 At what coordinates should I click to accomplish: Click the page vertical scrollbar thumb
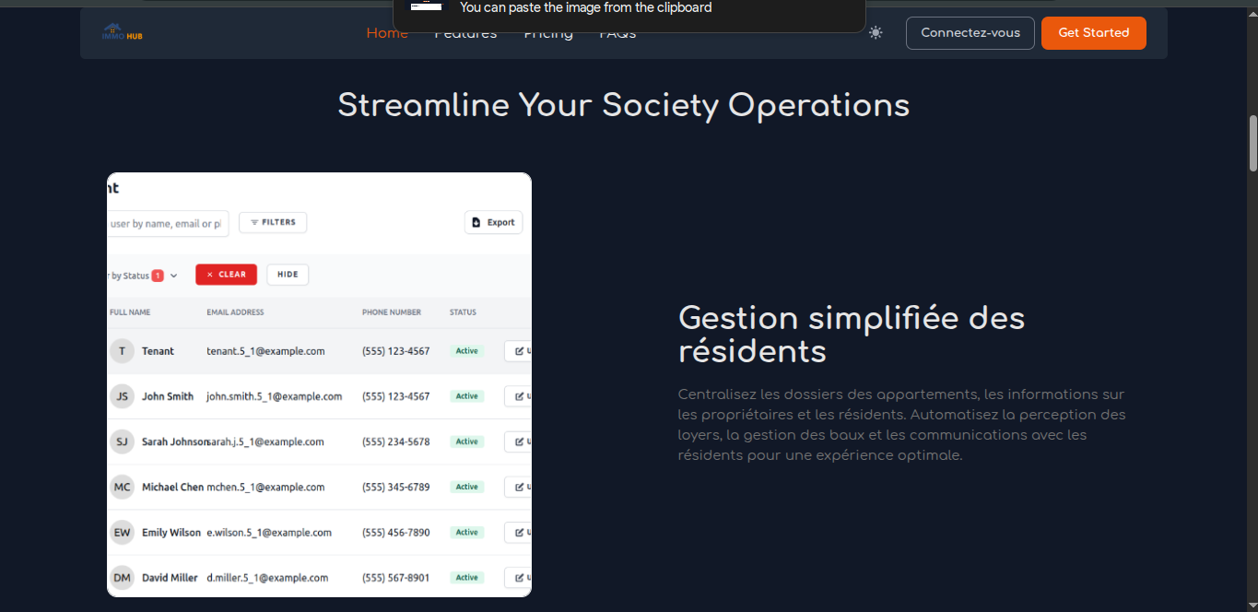point(1252,143)
